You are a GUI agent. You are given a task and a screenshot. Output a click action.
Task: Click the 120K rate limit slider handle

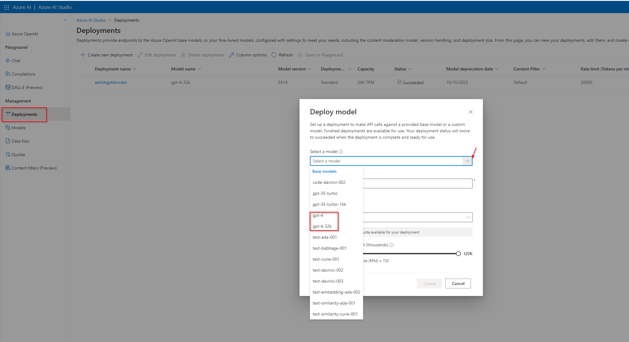tap(458, 254)
